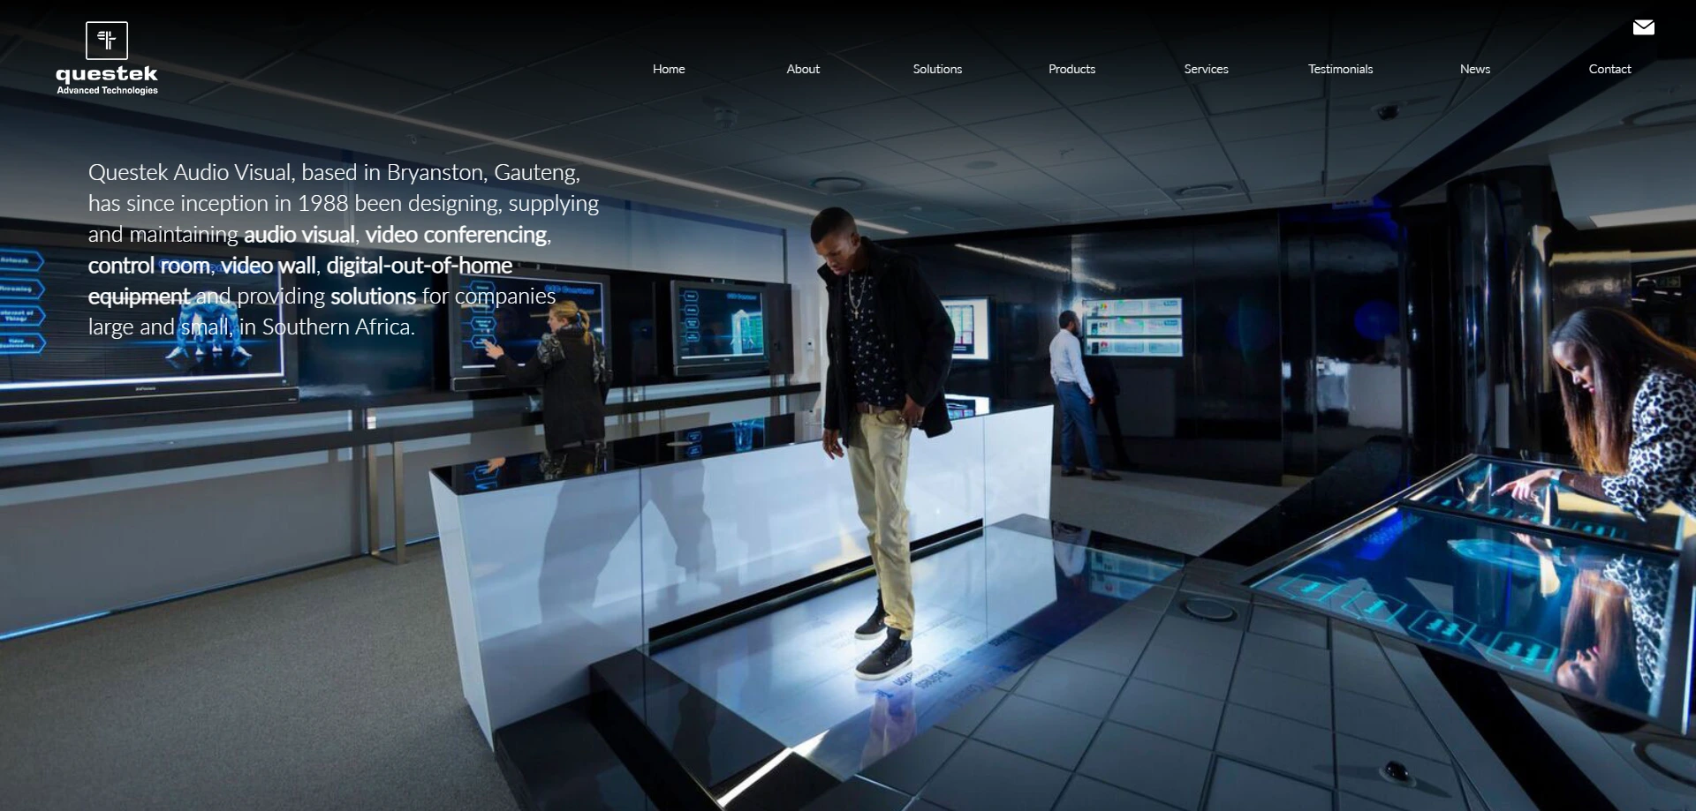The image size is (1696, 811).
Task: Click the 'Questek Audio Visual, based in Bryanston' text
Action: pos(287,173)
